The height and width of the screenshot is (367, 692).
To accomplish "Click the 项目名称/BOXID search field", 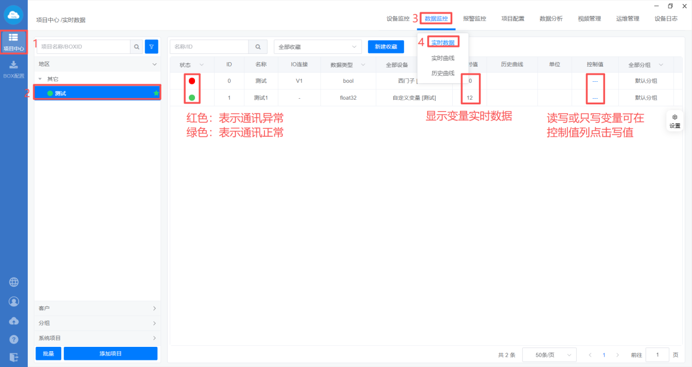I will click(x=83, y=47).
